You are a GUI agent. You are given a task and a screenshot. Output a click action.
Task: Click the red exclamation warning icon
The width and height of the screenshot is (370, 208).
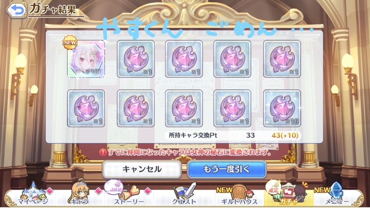103,152
